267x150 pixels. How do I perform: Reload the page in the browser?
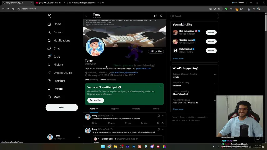(13, 9)
